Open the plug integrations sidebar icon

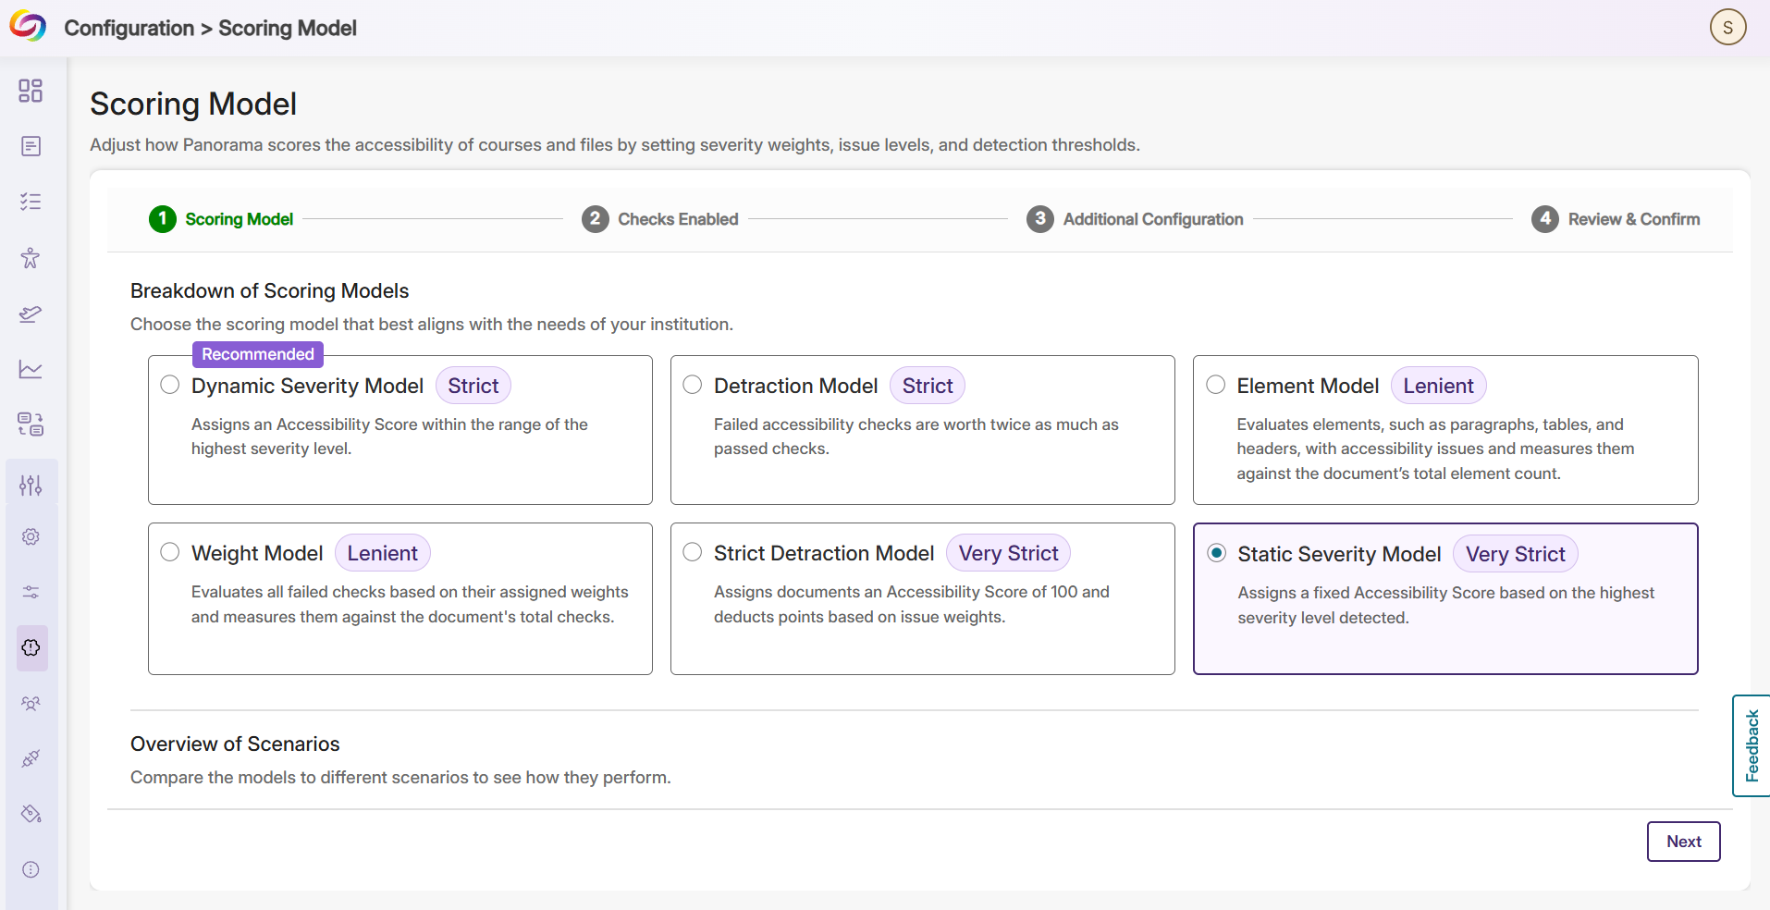(x=31, y=758)
